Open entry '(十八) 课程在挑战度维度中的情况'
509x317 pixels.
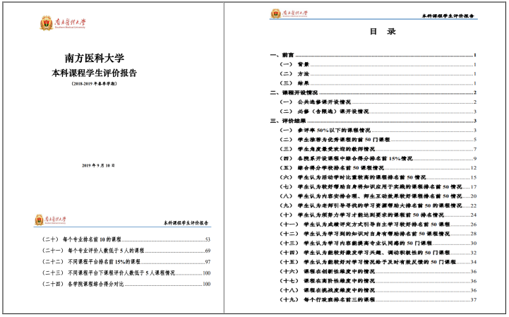coord(378,290)
